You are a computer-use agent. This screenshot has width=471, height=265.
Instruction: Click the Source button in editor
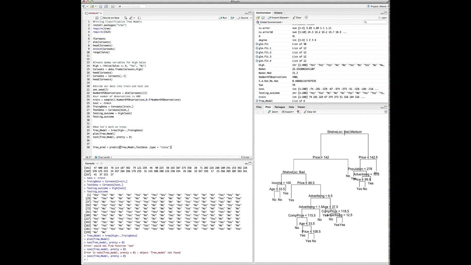243,18
